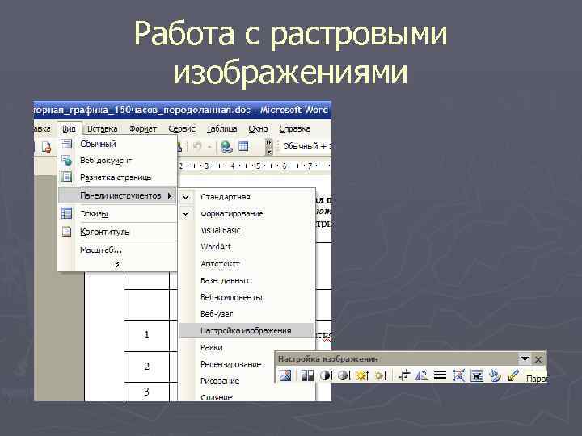This screenshot has width=582, height=436.
Task: Close the Настройка изображения floating toolbar
Action: 538,358
